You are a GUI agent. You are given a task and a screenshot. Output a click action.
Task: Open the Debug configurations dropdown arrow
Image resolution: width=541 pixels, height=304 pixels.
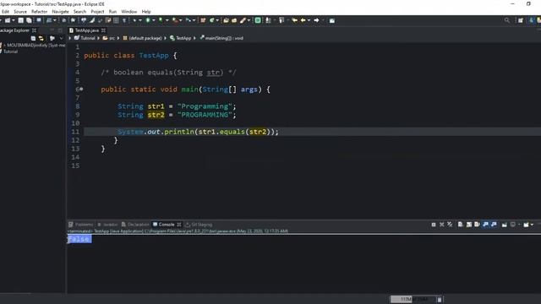pos(140,20)
